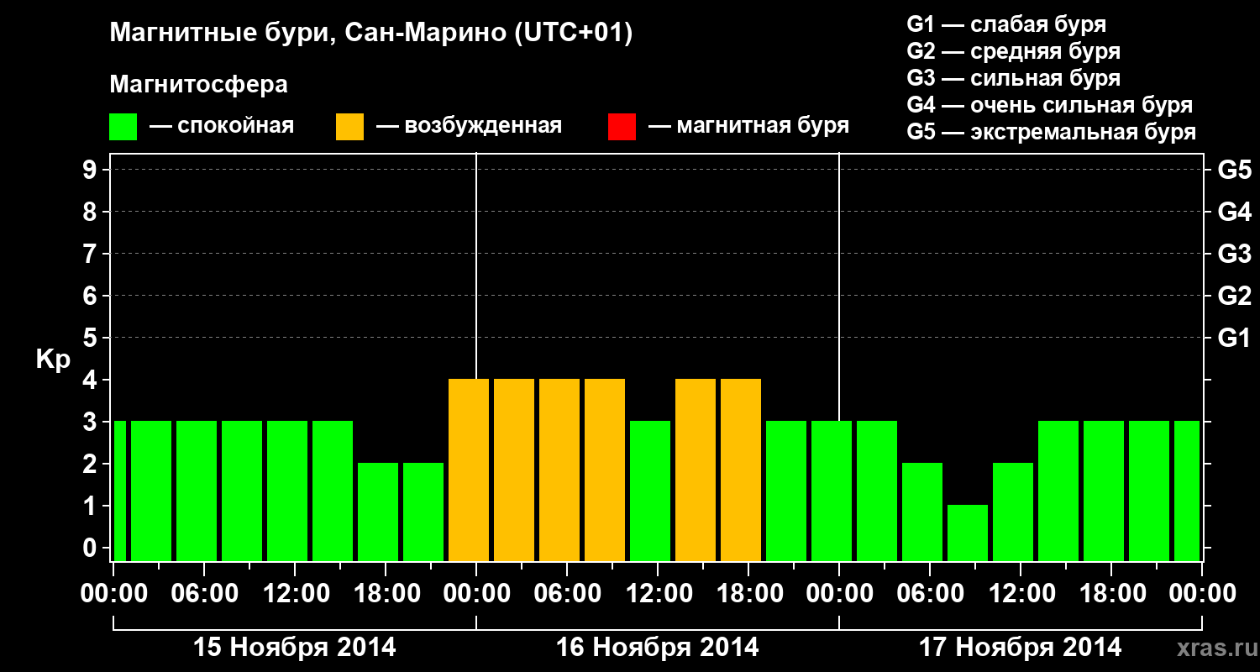The height and width of the screenshot is (672, 1260).
Task: Click the lowest green bar with Kp 1
Action: pos(968,533)
